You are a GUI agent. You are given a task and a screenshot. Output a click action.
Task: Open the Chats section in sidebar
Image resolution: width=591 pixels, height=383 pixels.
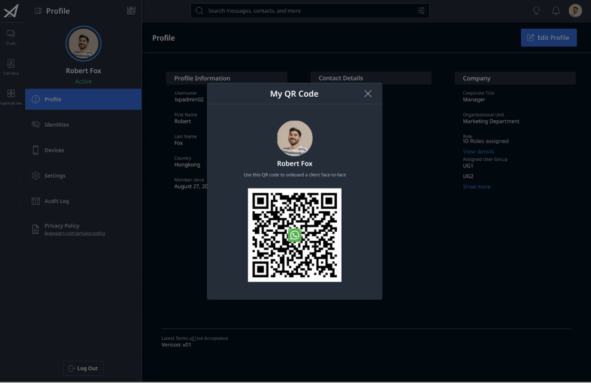point(11,37)
